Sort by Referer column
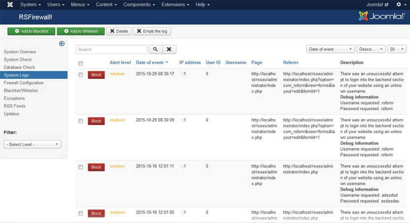The image size is (410, 223). (290, 63)
